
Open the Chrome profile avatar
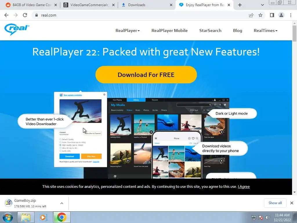tap(281, 15)
